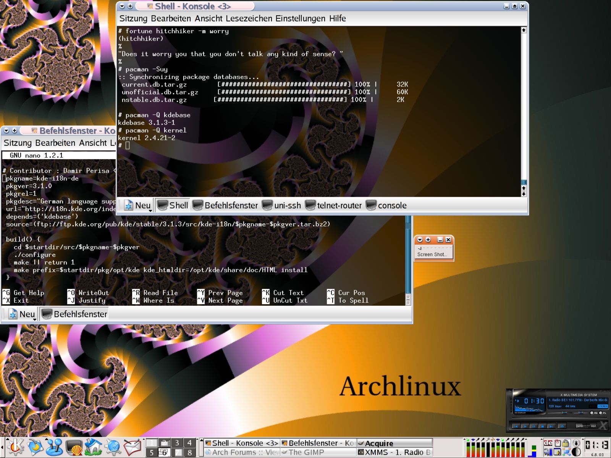This screenshot has height=458, width=611.
Task: Select Befehlsfenster tab in Shell Konsole
Action: [x=225, y=205]
